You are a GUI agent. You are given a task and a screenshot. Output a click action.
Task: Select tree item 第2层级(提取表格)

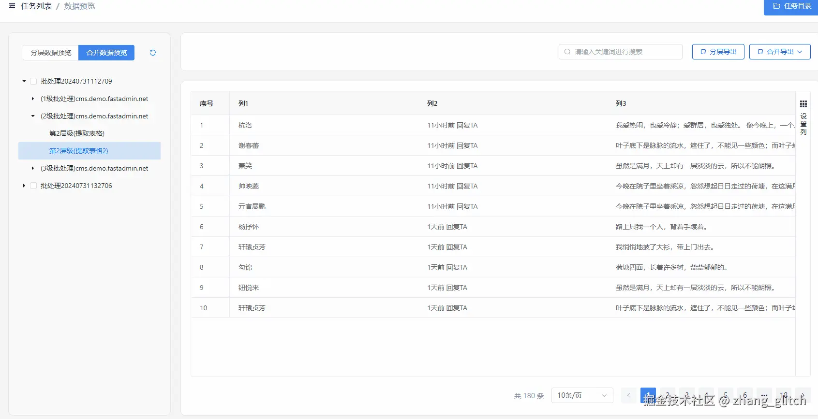click(x=77, y=133)
